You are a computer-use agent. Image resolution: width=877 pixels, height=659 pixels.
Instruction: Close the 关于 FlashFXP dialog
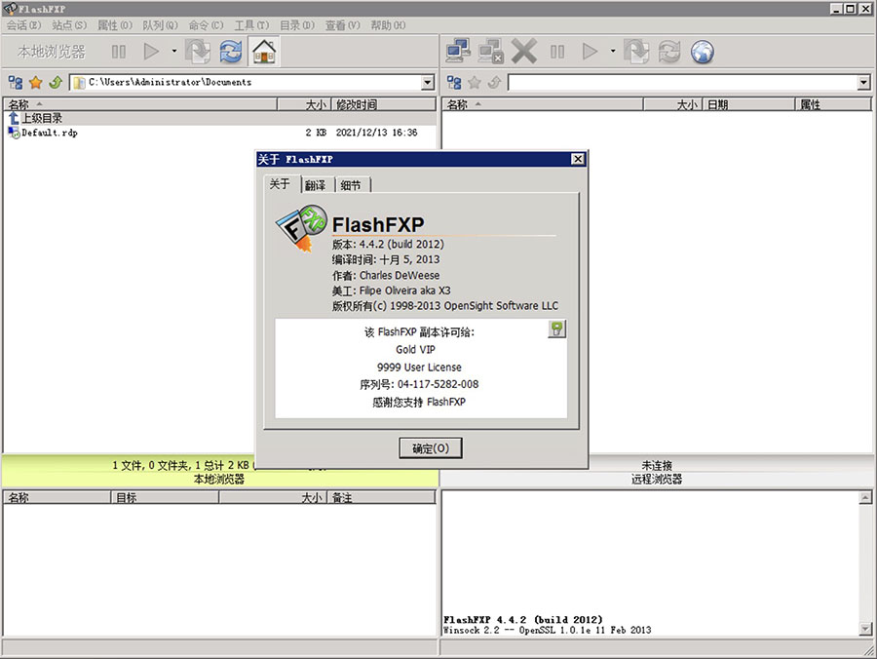[x=578, y=160]
